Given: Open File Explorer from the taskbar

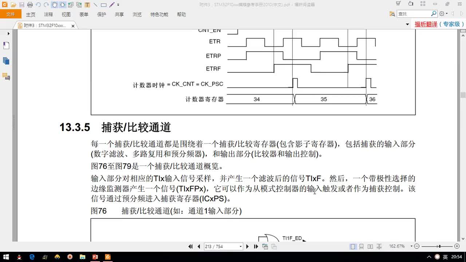Looking at the screenshot, I should pos(82,257).
